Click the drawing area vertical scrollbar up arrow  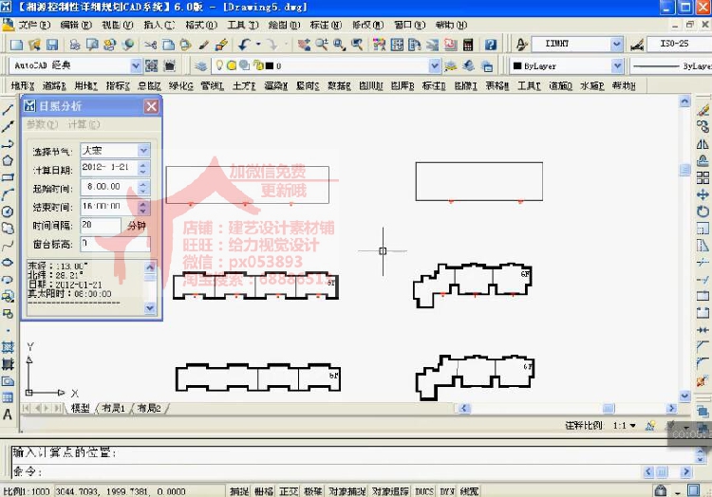(x=684, y=101)
